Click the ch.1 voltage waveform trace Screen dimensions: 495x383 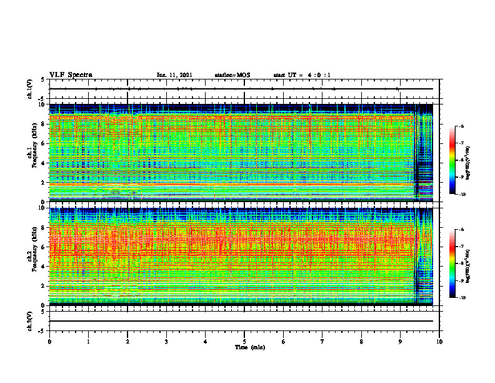[241, 89]
